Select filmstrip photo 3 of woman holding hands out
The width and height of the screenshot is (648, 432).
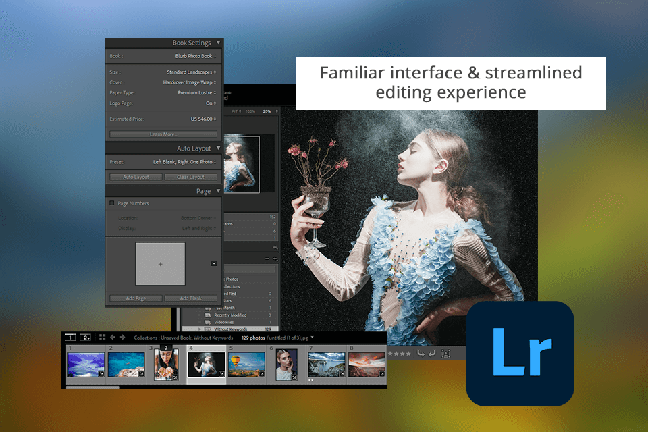click(x=167, y=364)
